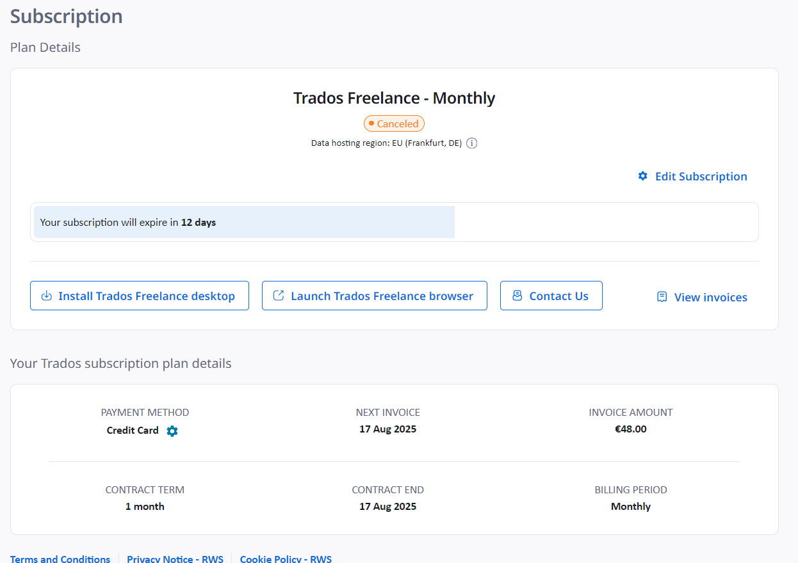798x563 pixels.
Task: Click the external-link icon on Launch Trados Freelance browser
Action: click(x=278, y=295)
